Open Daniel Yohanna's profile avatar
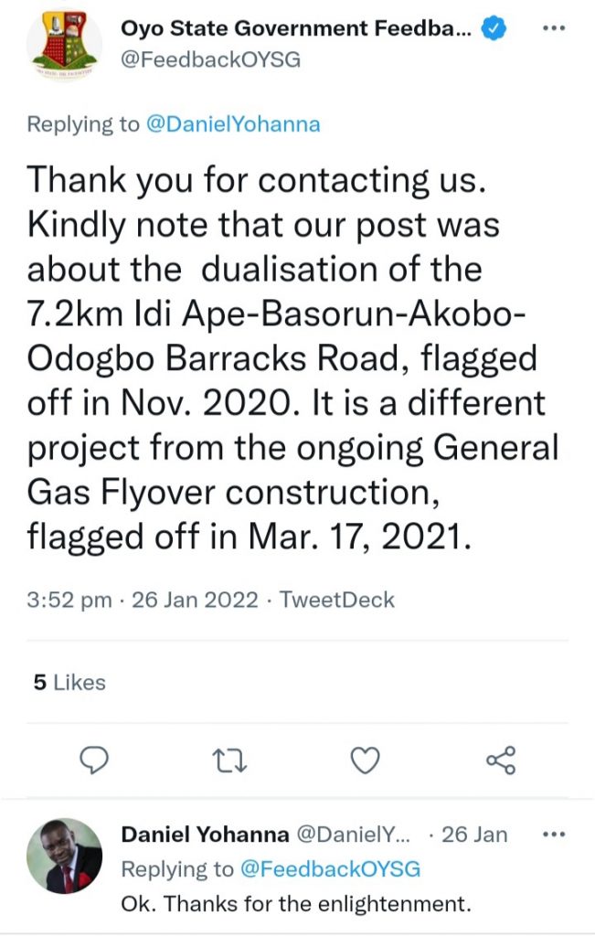 click(x=64, y=856)
